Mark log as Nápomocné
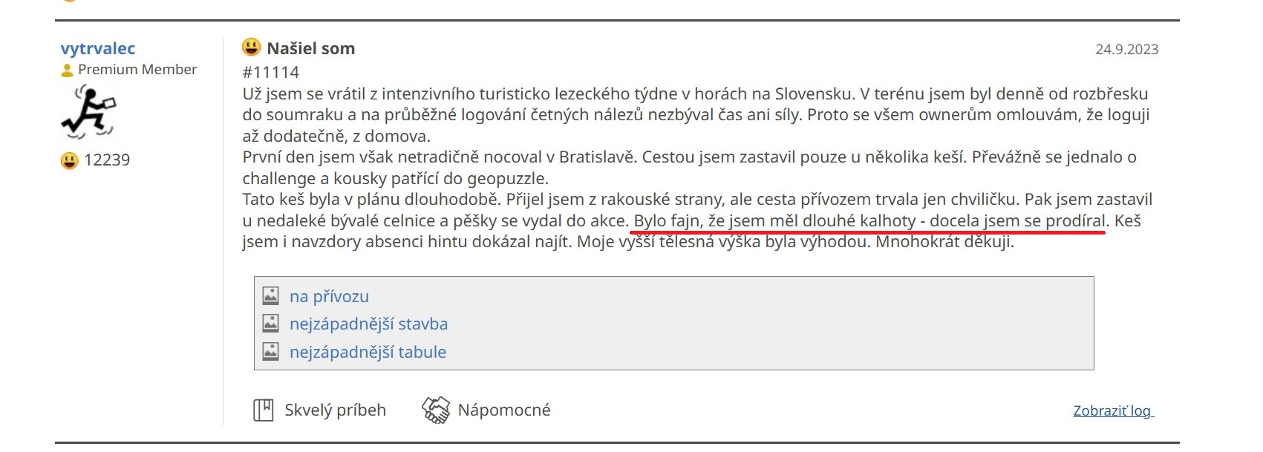This screenshot has width=1263, height=452. 486,410
